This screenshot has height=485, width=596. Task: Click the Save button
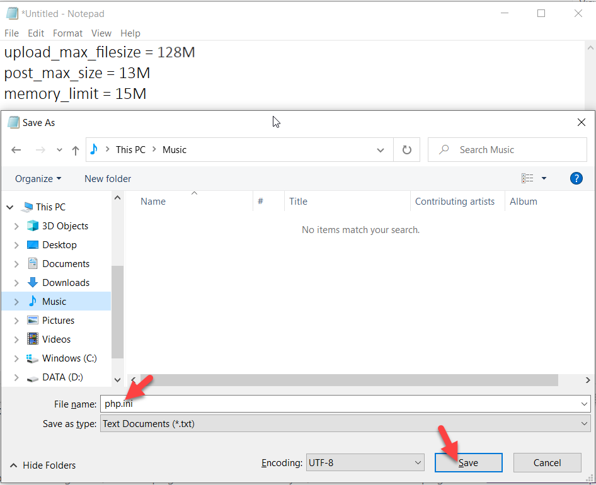click(468, 462)
